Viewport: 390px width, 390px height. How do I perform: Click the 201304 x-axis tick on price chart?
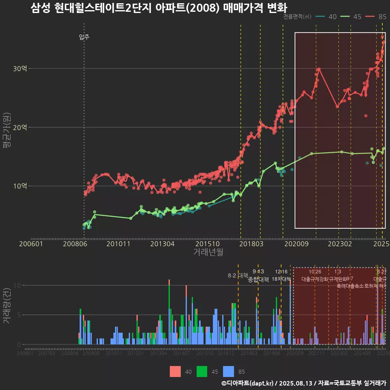pos(162,244)
